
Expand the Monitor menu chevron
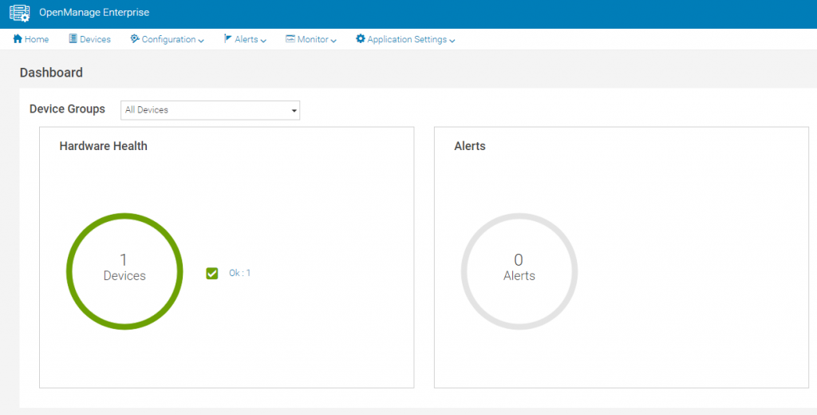[334, 40]
